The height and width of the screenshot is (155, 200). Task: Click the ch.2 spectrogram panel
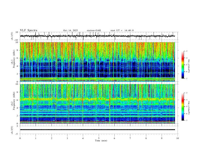point(97,104)
